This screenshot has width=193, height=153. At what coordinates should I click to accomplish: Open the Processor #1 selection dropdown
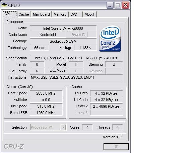point(48,127)
